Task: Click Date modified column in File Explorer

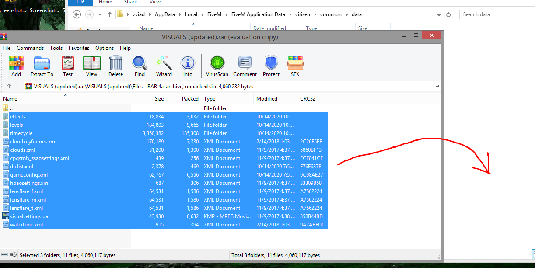Action: pyautogui.click(x=269, y=28)
